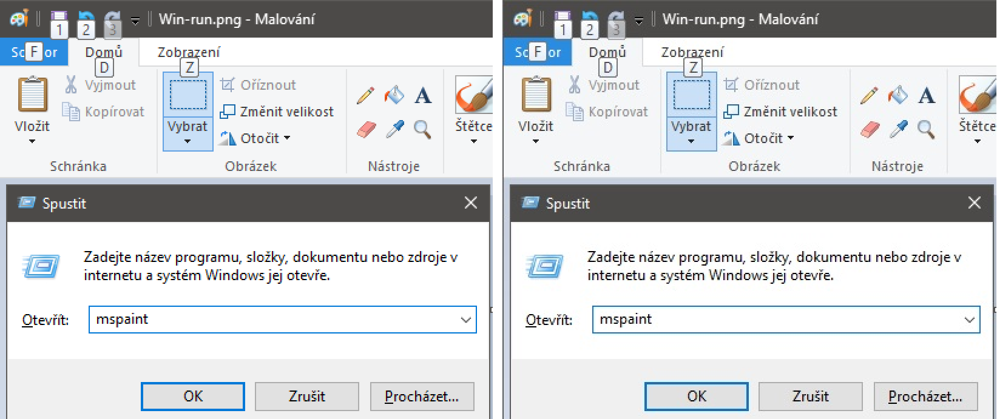Activate Color picker eyedropper in right window
997x419 pixels.
[x=899, y=129]
